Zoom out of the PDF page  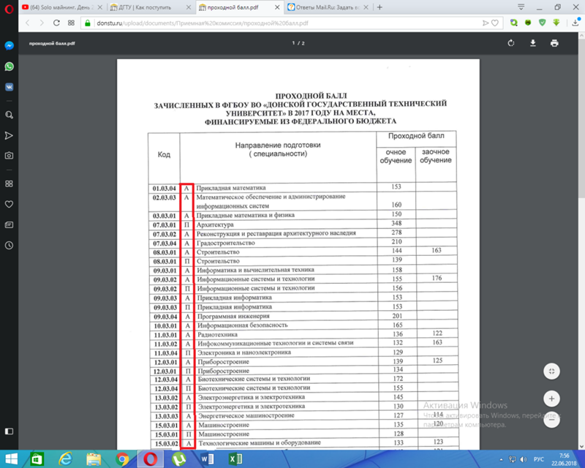tap(551, 420)
